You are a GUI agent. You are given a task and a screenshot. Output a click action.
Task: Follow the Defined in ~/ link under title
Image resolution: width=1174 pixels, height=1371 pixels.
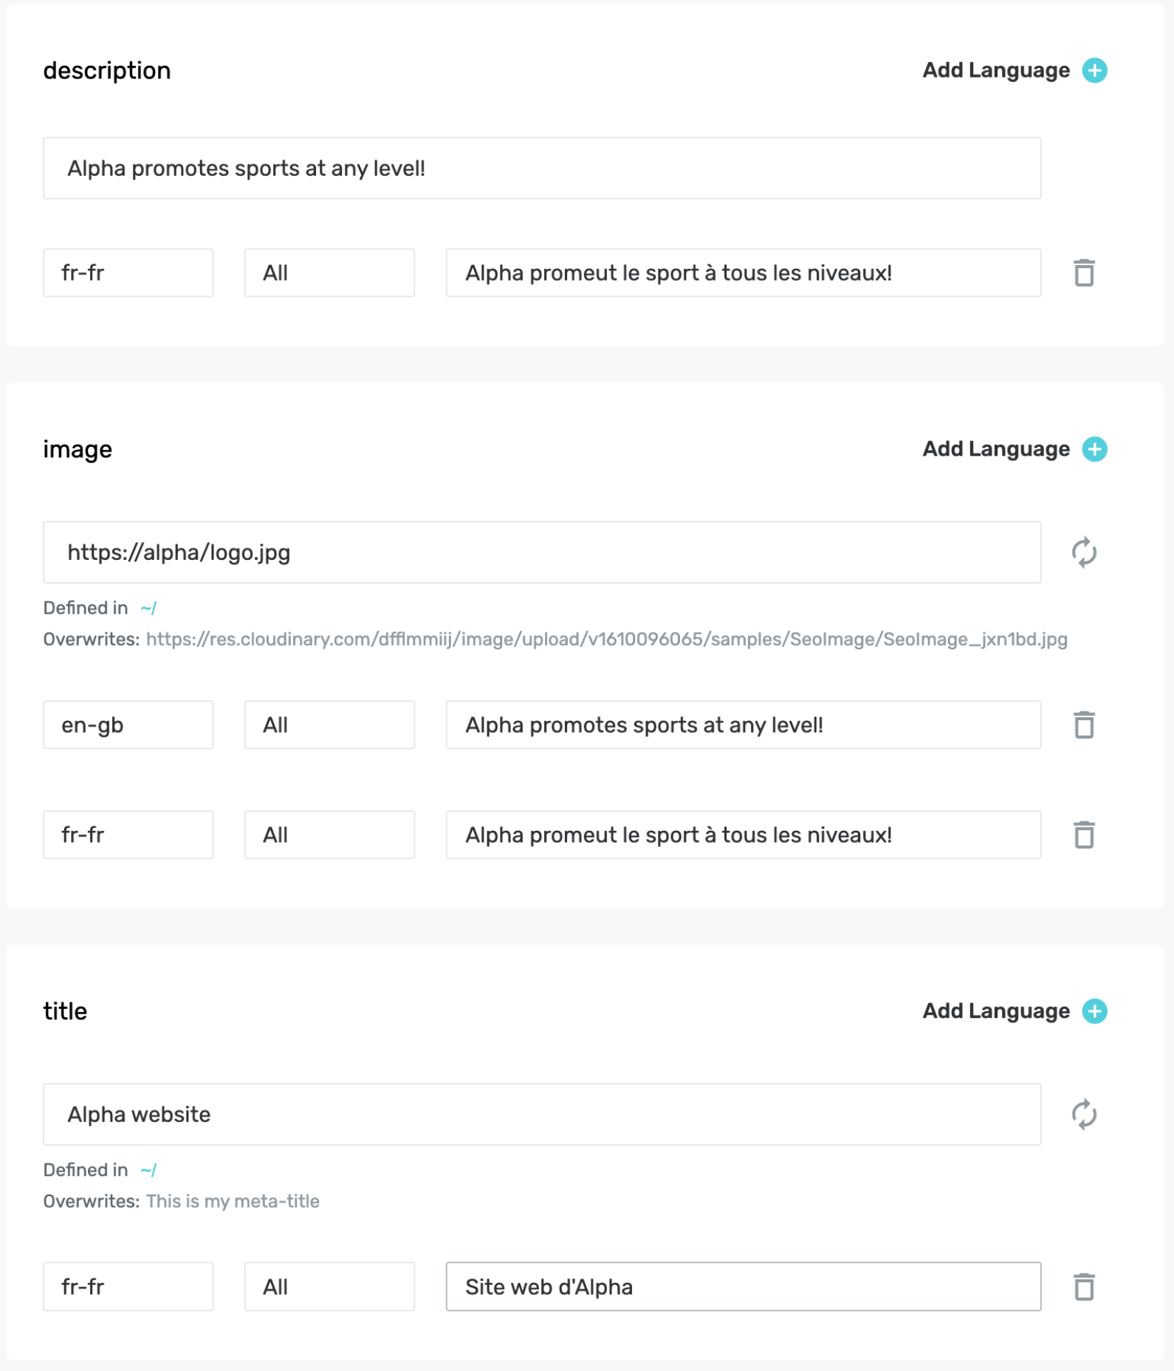click(148, 1170)
